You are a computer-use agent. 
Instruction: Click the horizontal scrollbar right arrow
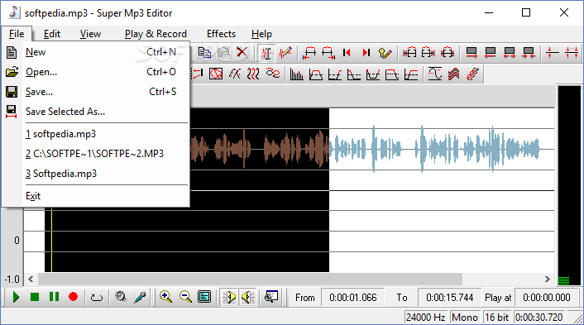coord(547,280)
